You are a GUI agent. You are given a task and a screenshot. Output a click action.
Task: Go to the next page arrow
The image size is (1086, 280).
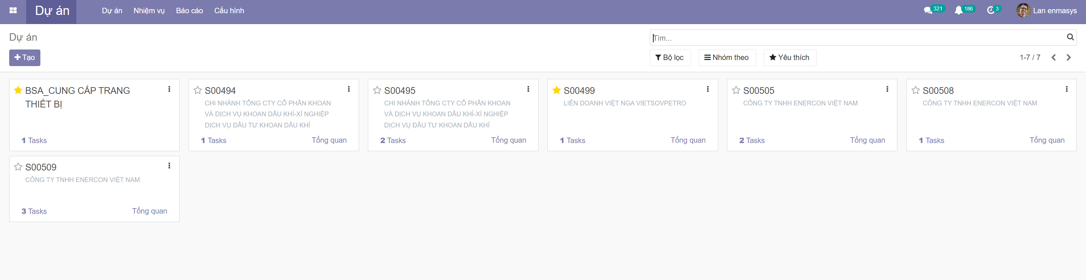click(x=1069, y=58)
